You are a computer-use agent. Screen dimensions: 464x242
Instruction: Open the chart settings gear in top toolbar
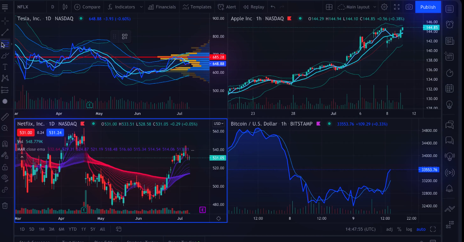[x=384, y=7]
